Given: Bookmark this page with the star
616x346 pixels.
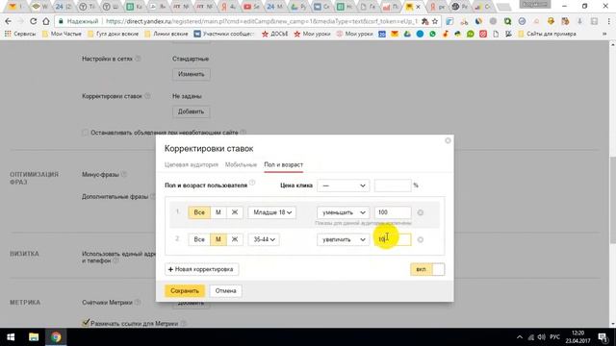Looking at the screenshot, I should click(435, 21).
